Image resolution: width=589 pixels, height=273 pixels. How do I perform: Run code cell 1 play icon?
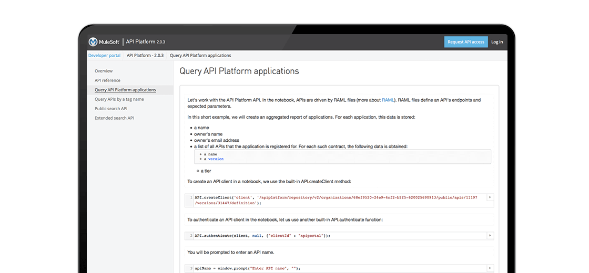click(490, 197)
